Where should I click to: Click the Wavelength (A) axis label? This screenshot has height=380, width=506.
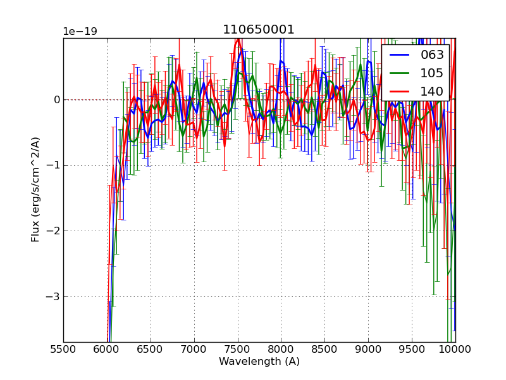pyautogui.click(x=259, y=362)
